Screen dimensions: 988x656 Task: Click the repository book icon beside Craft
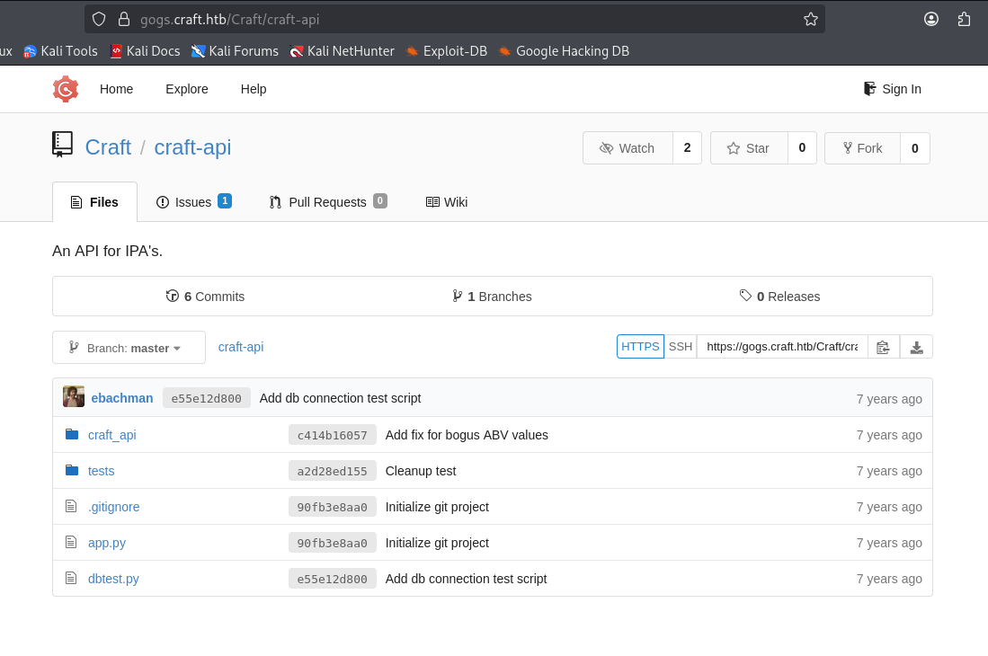click(62, 145)
